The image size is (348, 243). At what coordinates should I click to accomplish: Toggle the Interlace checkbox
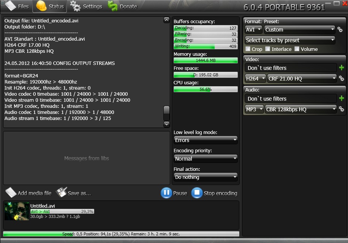tap(267, 49)
